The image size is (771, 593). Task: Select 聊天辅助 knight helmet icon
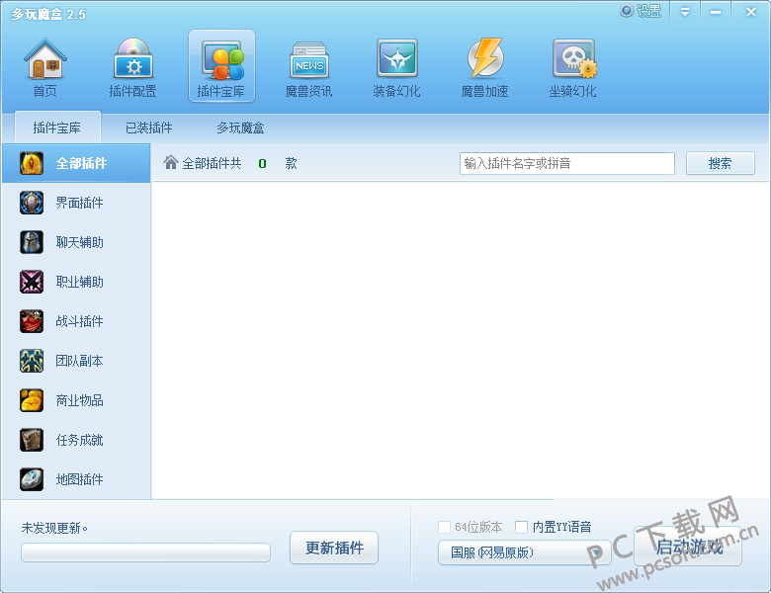pyautogui.click(x=32, y=242)
